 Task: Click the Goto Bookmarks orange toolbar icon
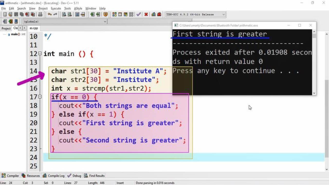(105, 14)
